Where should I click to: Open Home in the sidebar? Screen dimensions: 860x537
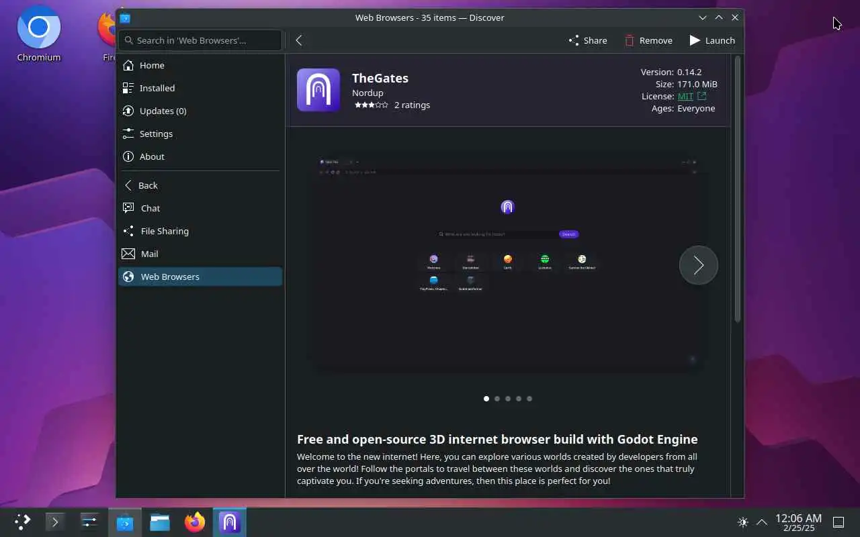pyautogui.click(x=200, y=65)
